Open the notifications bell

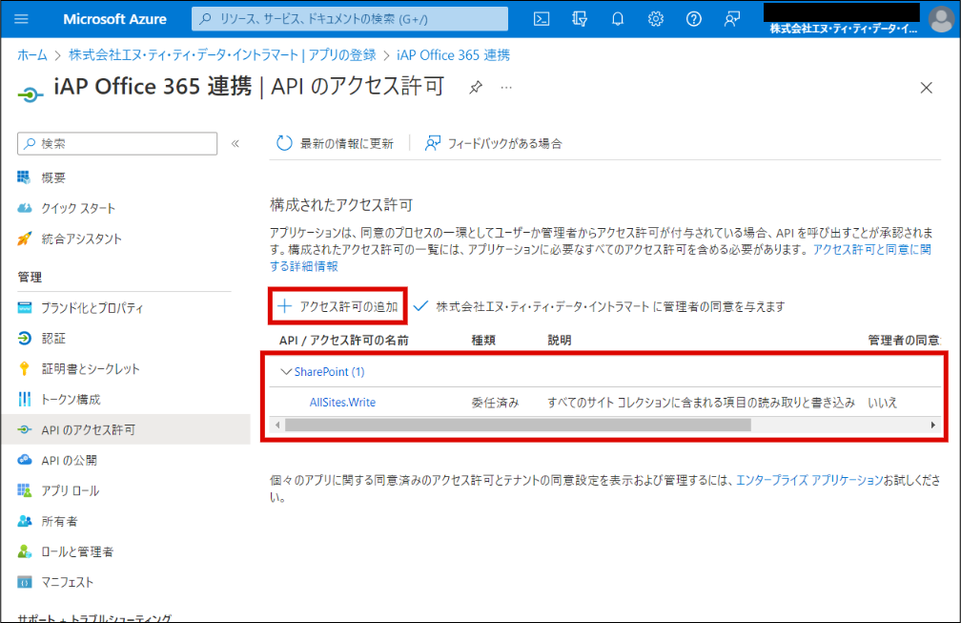pyautogui.click(x=618, y=19)
